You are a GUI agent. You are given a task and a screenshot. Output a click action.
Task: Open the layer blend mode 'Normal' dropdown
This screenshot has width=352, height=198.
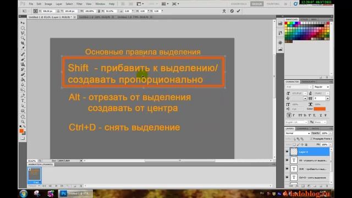pyautogui.click(x=298, y=133)
